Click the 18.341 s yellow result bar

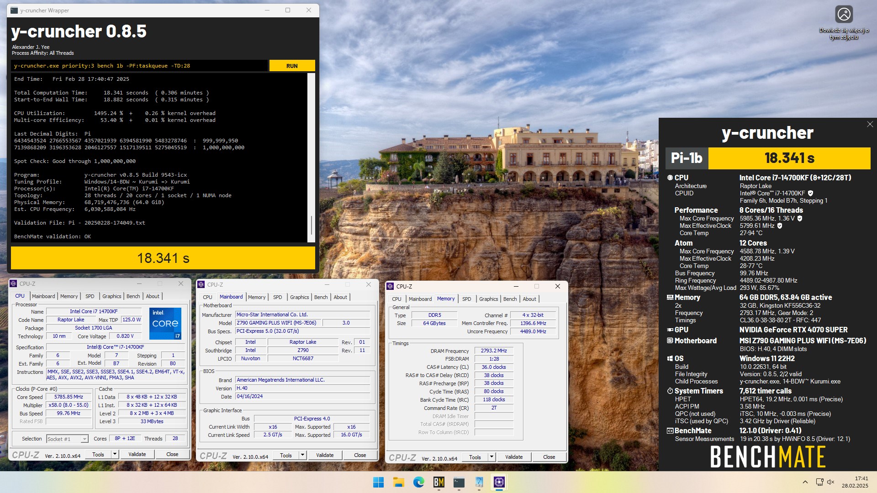pos(163,258)
